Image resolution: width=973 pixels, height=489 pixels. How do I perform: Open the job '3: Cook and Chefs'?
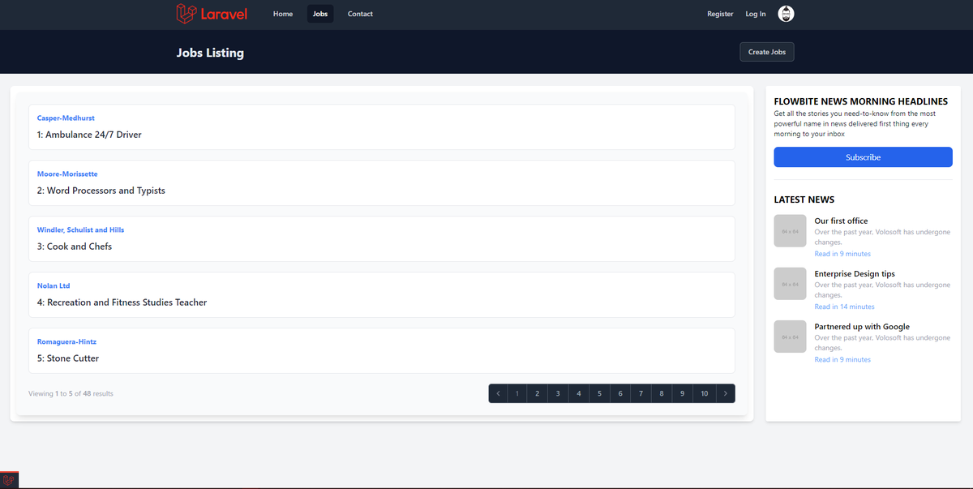[x=75, y=247]
